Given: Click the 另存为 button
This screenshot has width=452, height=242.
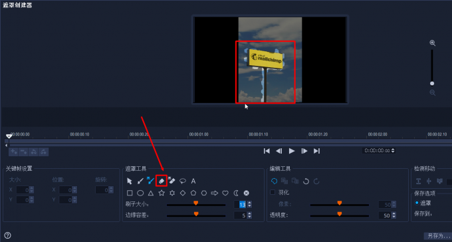Looking at the screenshot, I should [438, 236].
